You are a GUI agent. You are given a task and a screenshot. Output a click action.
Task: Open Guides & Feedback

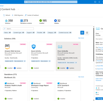point(32,15)
